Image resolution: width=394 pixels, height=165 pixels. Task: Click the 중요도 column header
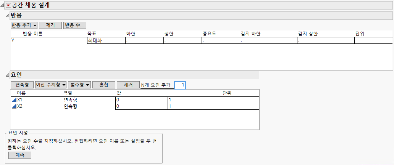(x=209, y=34)
